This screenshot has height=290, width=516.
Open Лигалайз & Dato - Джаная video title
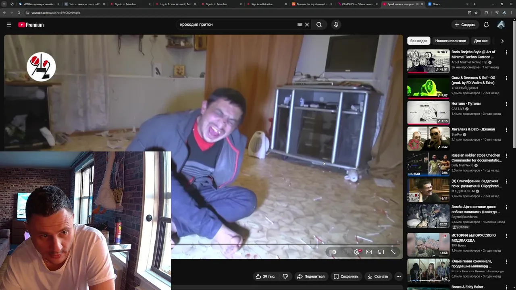tap(473, 129)
